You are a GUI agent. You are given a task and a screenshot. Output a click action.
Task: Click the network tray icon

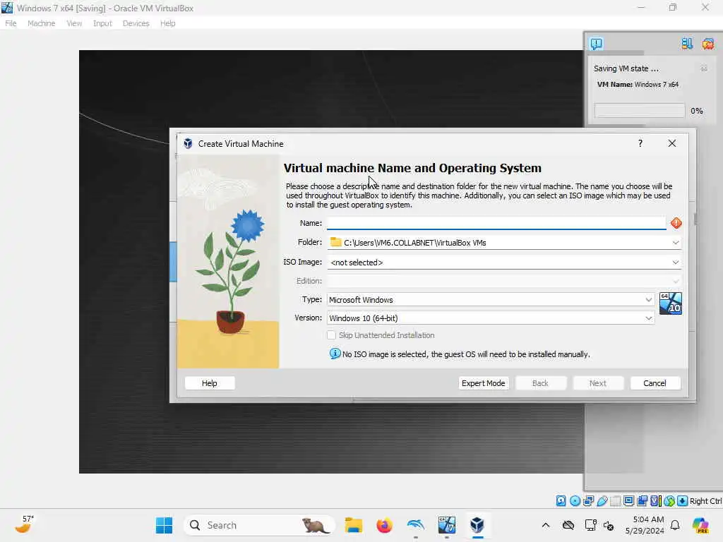tap(590, 525)
